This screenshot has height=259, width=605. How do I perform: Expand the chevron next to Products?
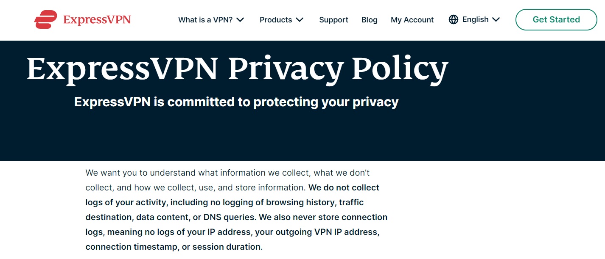coord(300,20)
